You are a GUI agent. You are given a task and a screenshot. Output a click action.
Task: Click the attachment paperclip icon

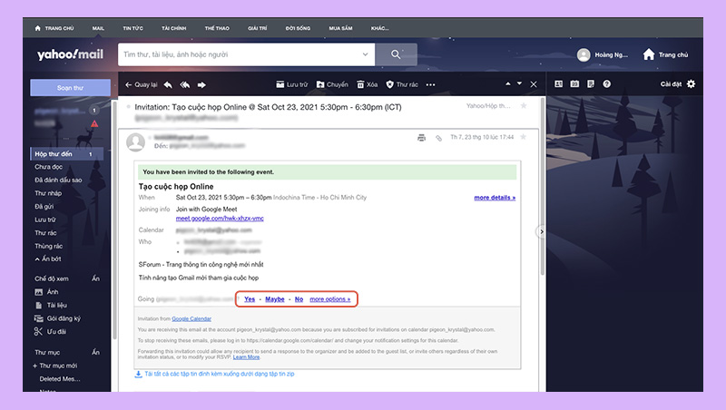point(438,138)
